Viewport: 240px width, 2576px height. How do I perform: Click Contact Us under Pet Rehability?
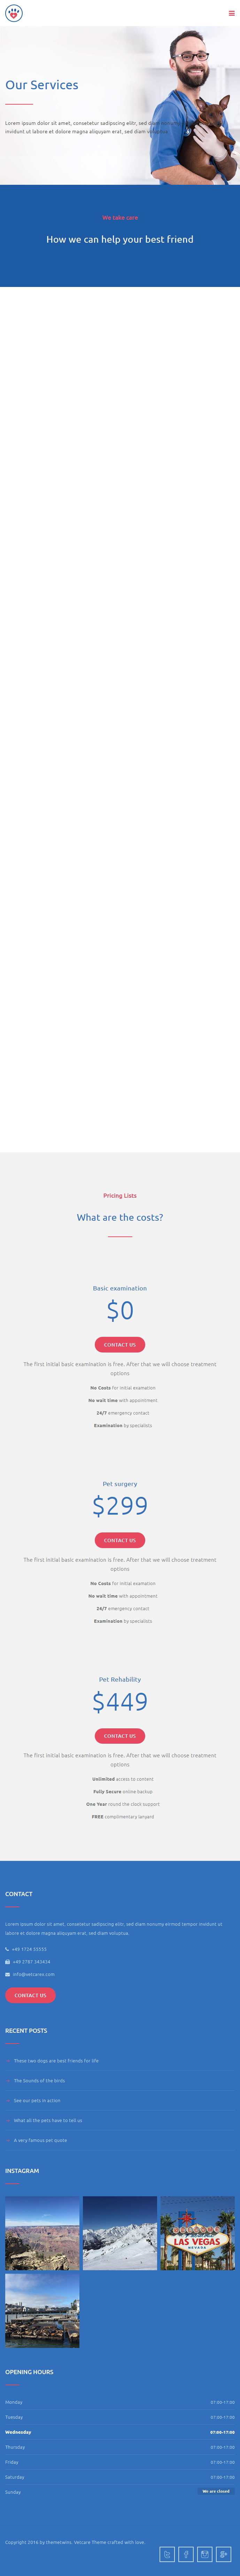coord(120,1736)
